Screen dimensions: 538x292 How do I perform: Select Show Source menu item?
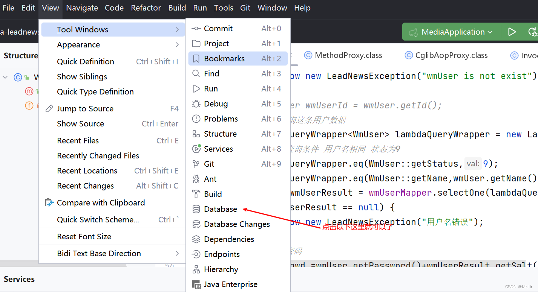click(x=112, y=124)
